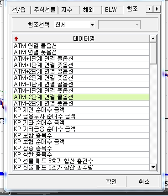
Task: Click the list's vertical scrollbar thumb
Action: 153,53
